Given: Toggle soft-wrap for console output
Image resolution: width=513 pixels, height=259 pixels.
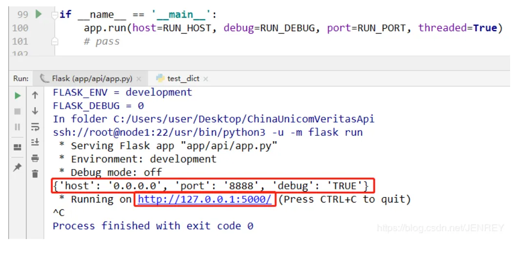Looking at the screenshot, I should click(x=35, y=127).
